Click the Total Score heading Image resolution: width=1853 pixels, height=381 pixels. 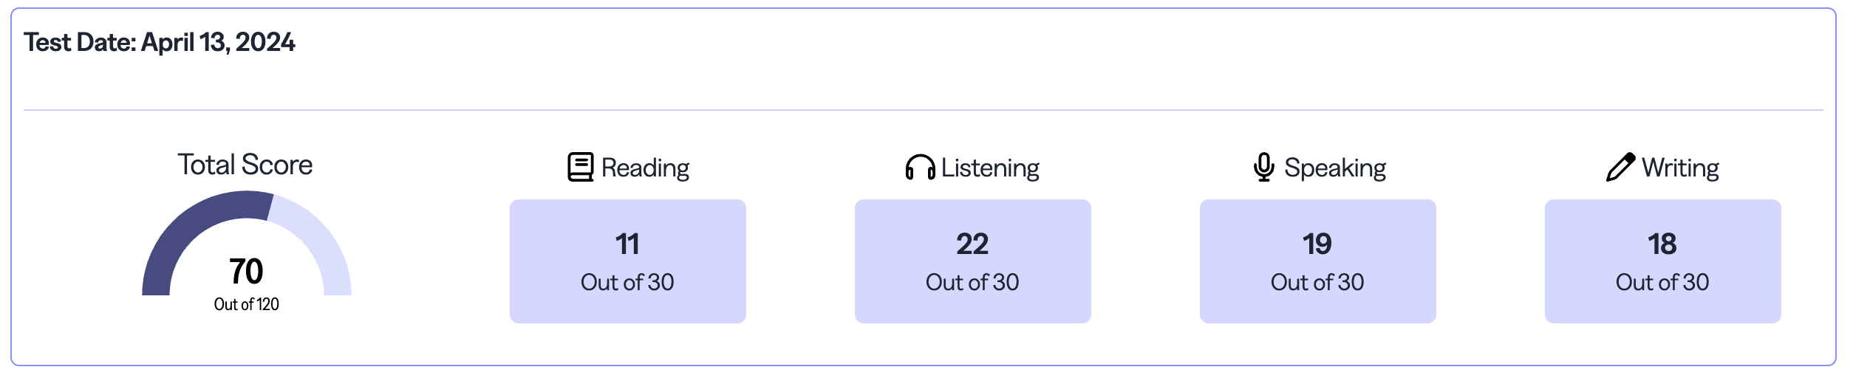coord(245,165)
